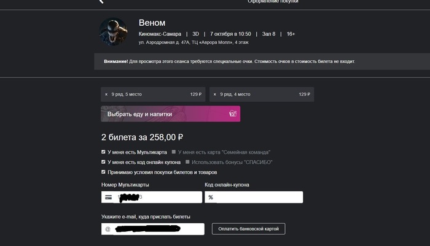Click the percent icon in the coupon field

pyautogui.click(x=211, y=198)
